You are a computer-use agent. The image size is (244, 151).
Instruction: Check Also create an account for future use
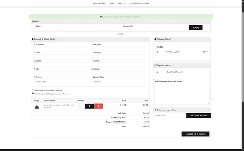[x=33, y=90]
